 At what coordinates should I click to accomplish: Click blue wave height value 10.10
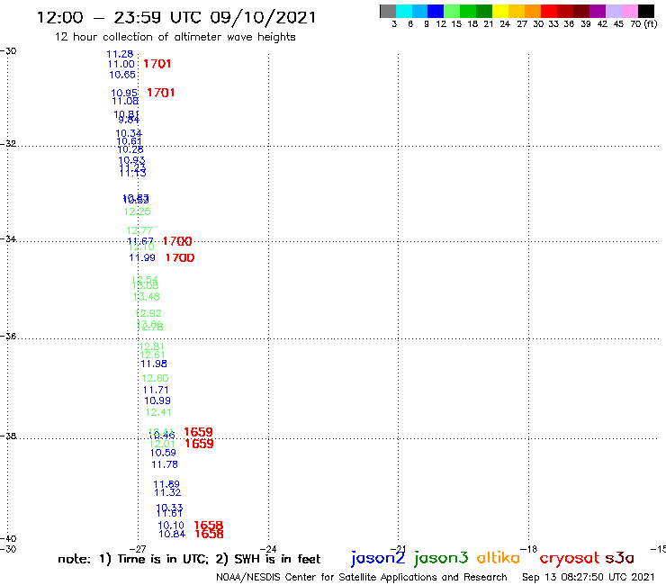[171, 526]
